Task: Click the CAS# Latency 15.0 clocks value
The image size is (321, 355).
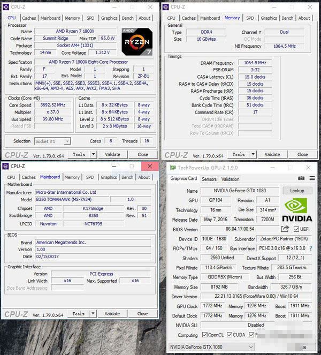Action: (255, 77)
